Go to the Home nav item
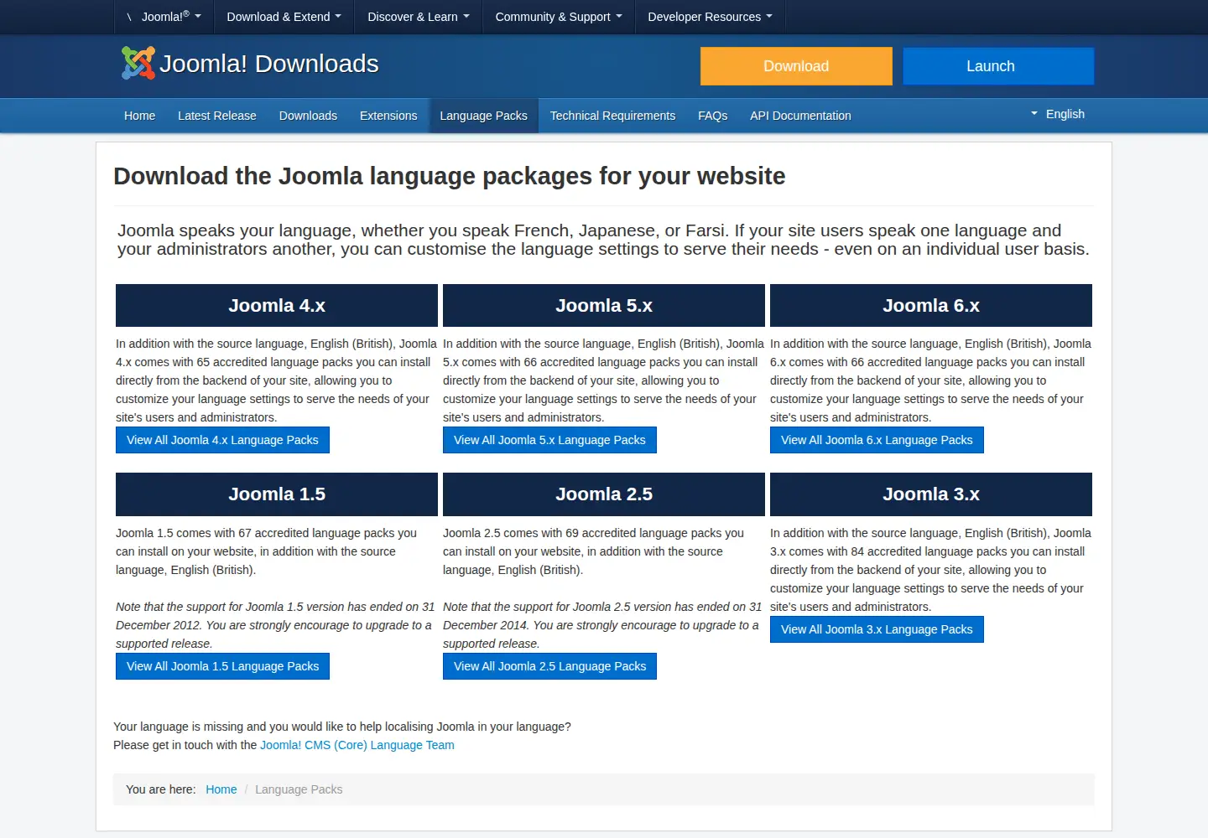 [x=139, y=116]
